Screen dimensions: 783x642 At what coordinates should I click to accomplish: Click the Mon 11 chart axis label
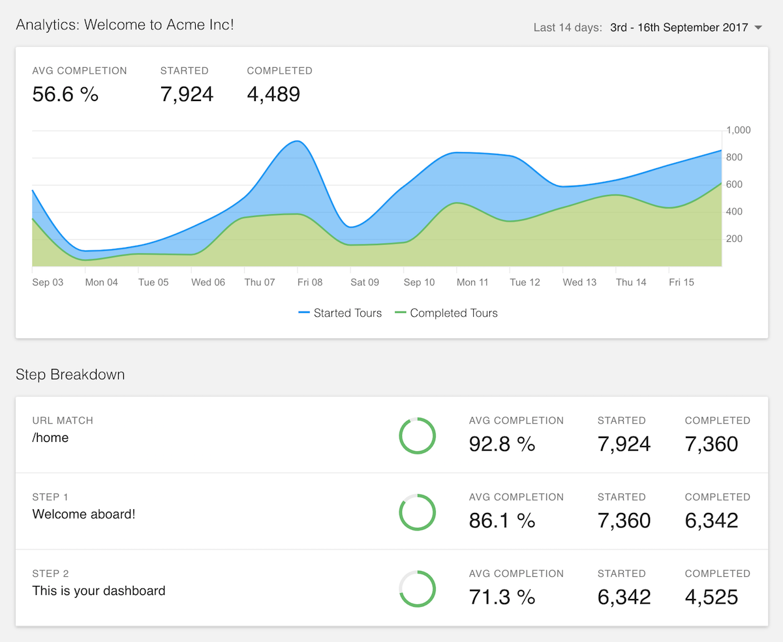pos(472,282)
